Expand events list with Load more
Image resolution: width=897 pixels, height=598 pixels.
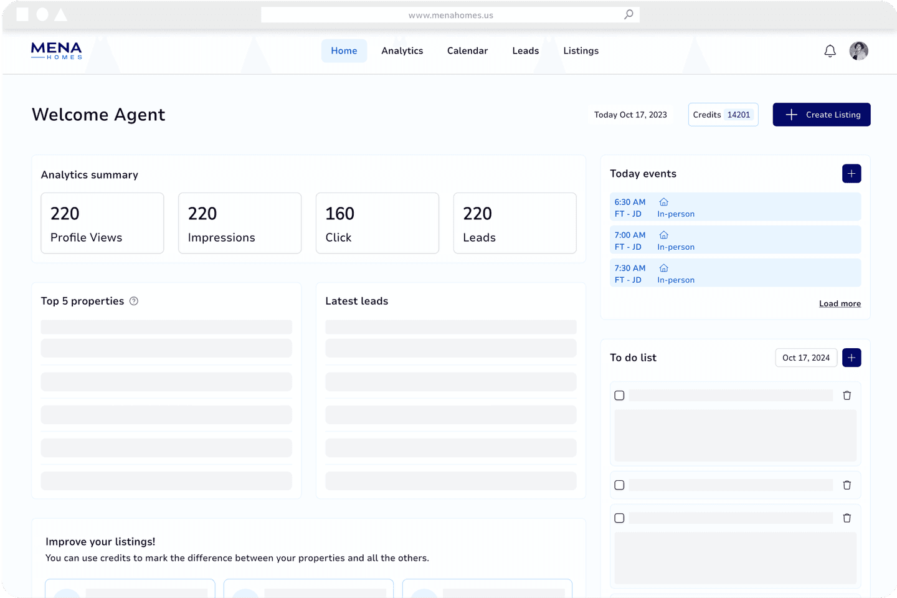coord(839,304)
